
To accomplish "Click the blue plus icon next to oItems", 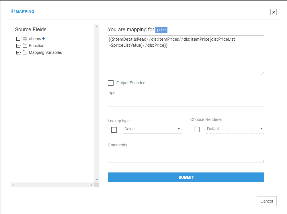I will pos(43,38).
